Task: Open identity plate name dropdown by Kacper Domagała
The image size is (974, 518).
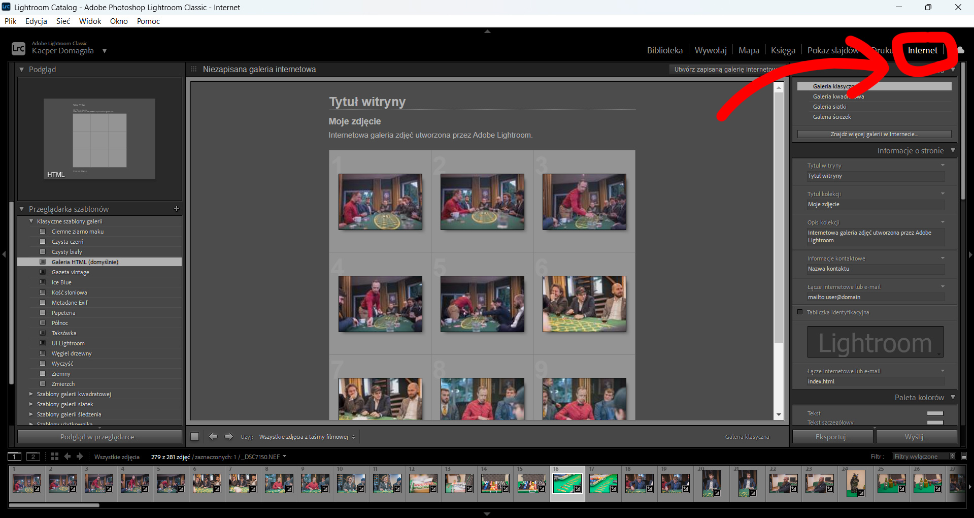Action: 104,51
